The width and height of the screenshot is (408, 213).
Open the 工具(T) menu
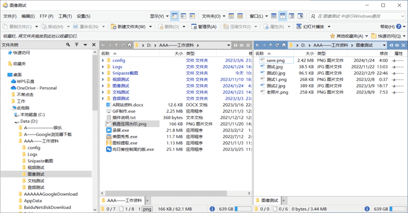coord(65,16)
